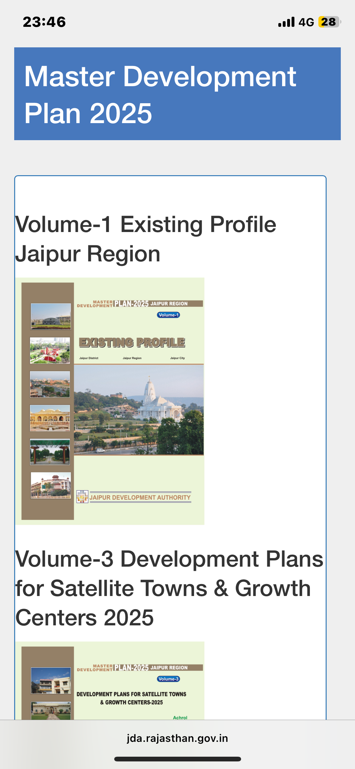Click the Jaipur Development Authority text link
The height and width of the screenshot is (769, 355).
click(140, 498)
